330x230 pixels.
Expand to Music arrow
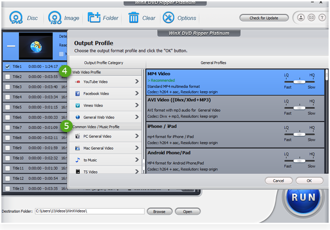pos(137,160)
